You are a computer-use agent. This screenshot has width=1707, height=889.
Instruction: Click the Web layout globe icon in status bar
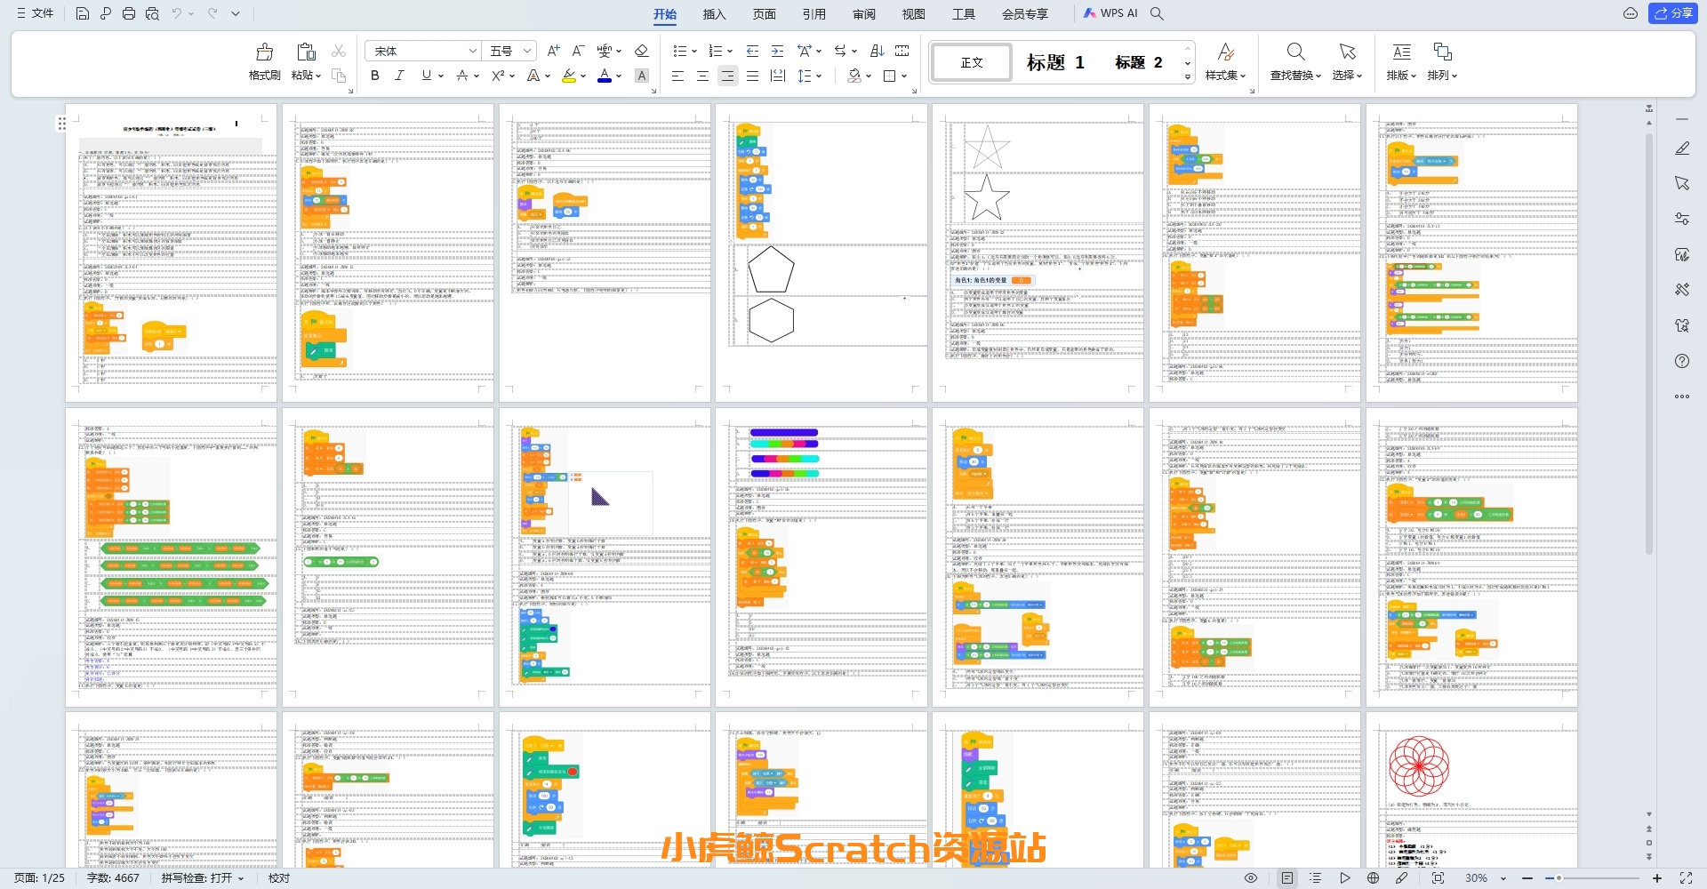[1373, 877]
